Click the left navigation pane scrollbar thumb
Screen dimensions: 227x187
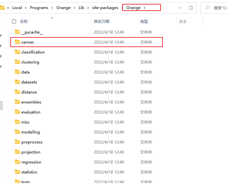(1, 105)
